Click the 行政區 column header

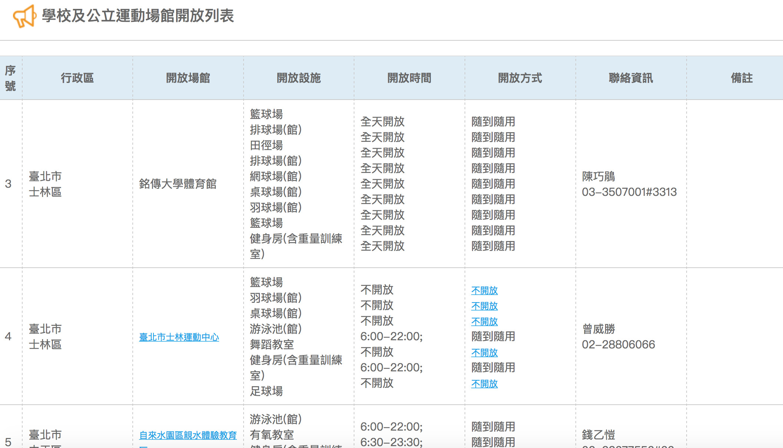(x=77, y=78)
